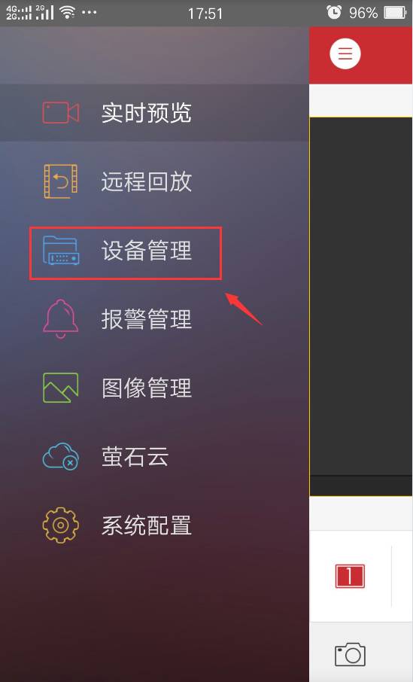Screen dimensions: 413x682
Task: Select the single-window layout icon
Action: [350, 576]
